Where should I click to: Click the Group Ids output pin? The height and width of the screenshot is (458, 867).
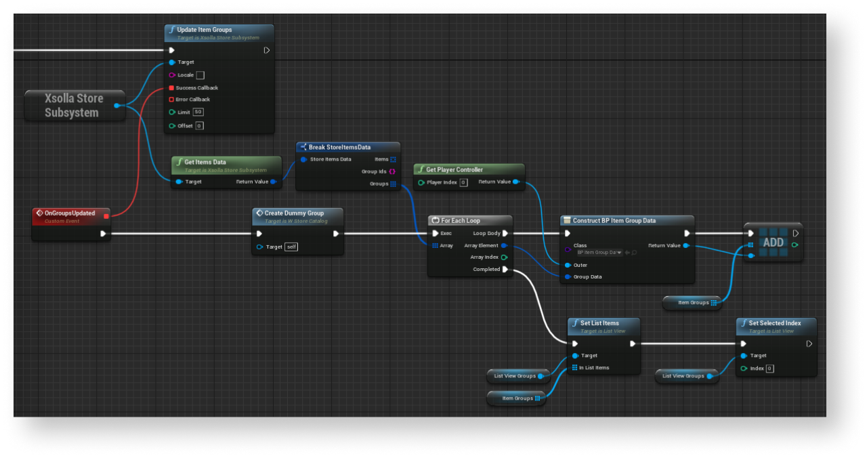[393, 171]
